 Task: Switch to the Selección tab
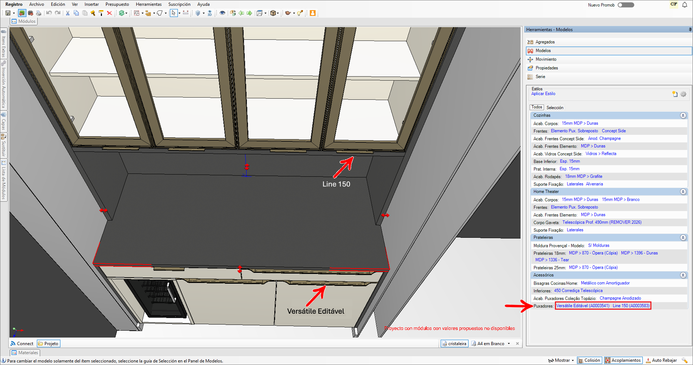click(x=555, y=108)
